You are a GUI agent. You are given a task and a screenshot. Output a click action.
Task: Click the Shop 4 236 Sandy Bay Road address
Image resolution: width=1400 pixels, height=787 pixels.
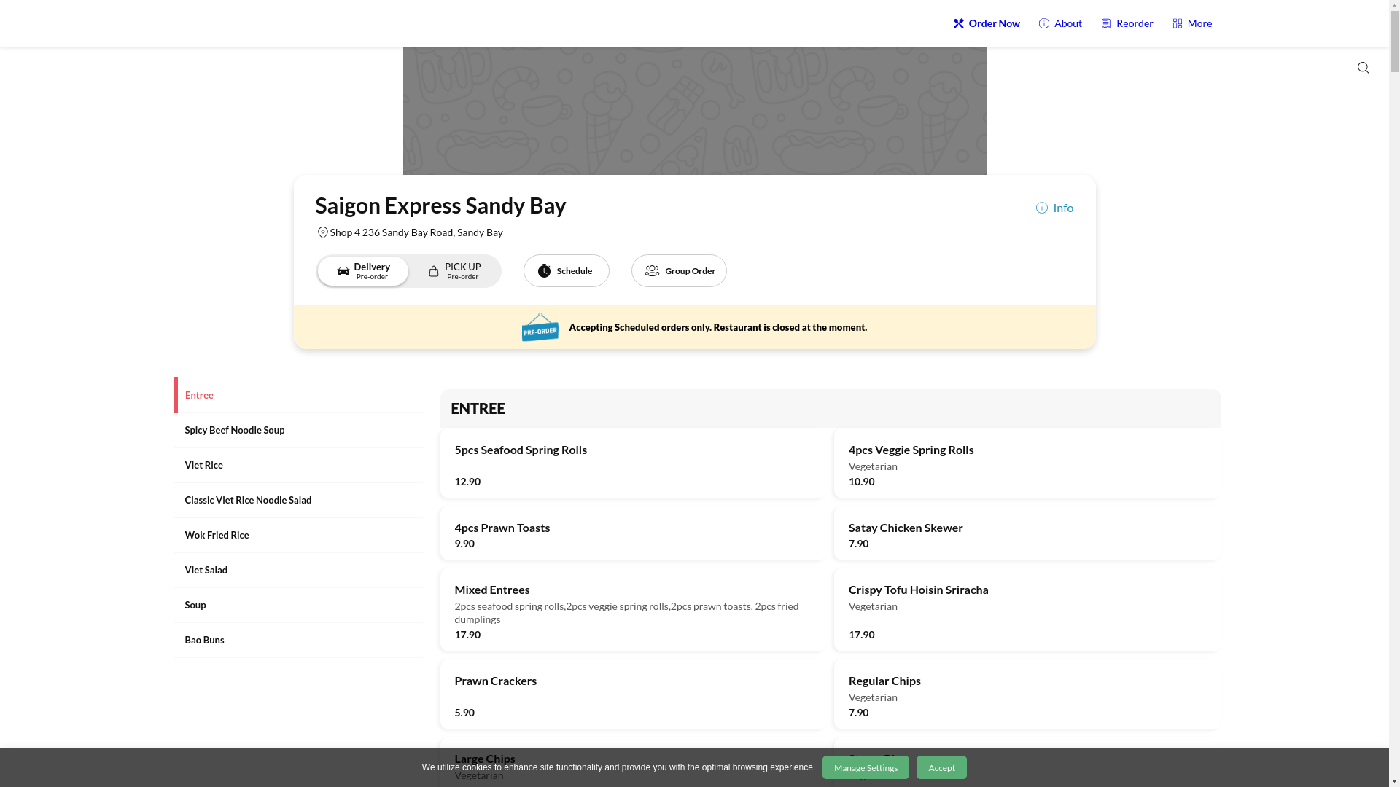(416, 232)
